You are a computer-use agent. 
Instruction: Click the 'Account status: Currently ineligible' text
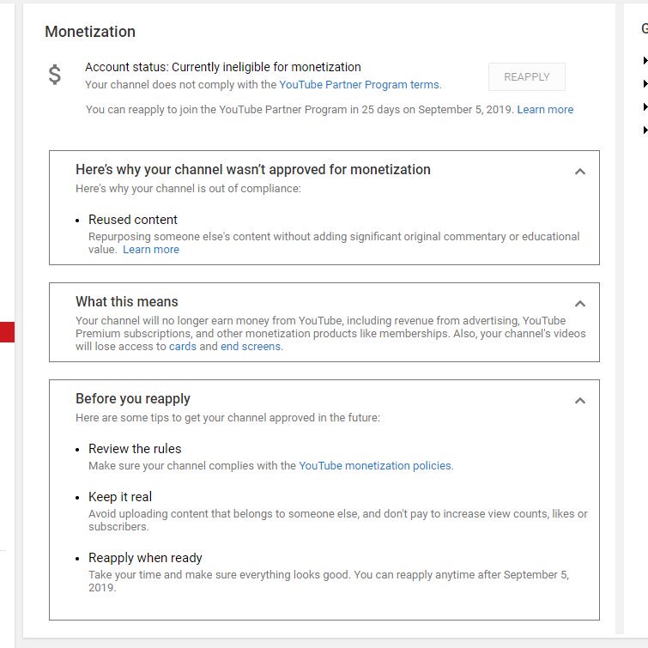[223, 67]
